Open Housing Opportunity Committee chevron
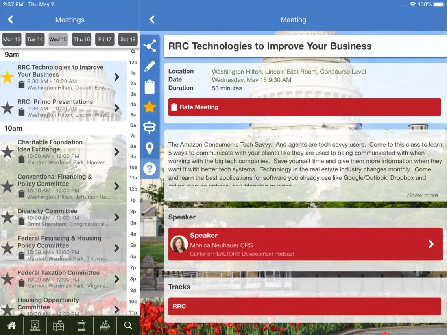The image size is (447, 335). click(116, 310)
